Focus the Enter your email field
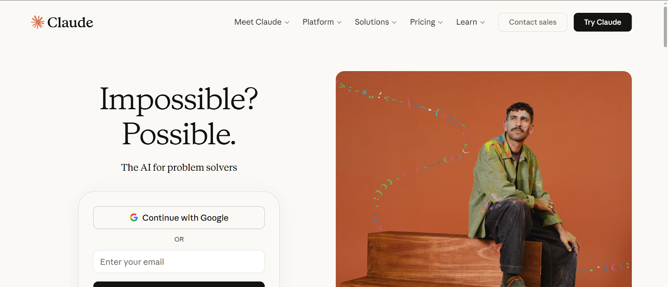This screenshot has height=287, width=668. point(179,262)
